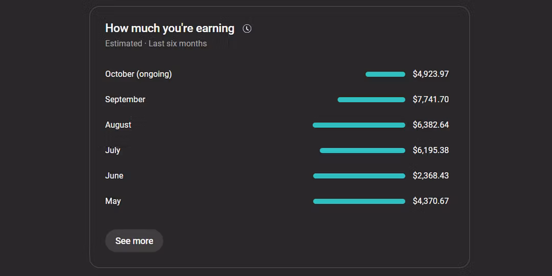Viewport: 552px width, 276px height.
Task: Click the $2,368.43 earnings amount
Action: (x=431, y=176)
